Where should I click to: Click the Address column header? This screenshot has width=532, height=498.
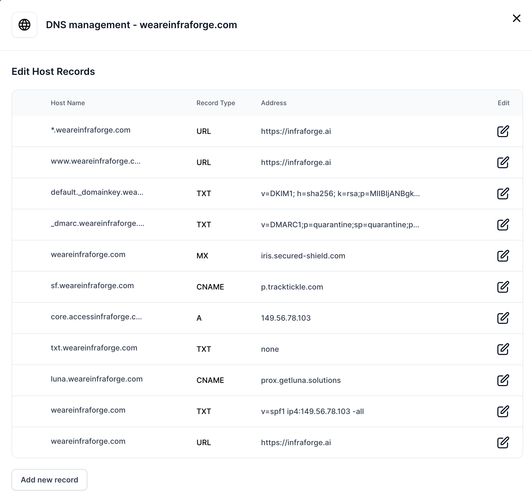pos(274,103)
